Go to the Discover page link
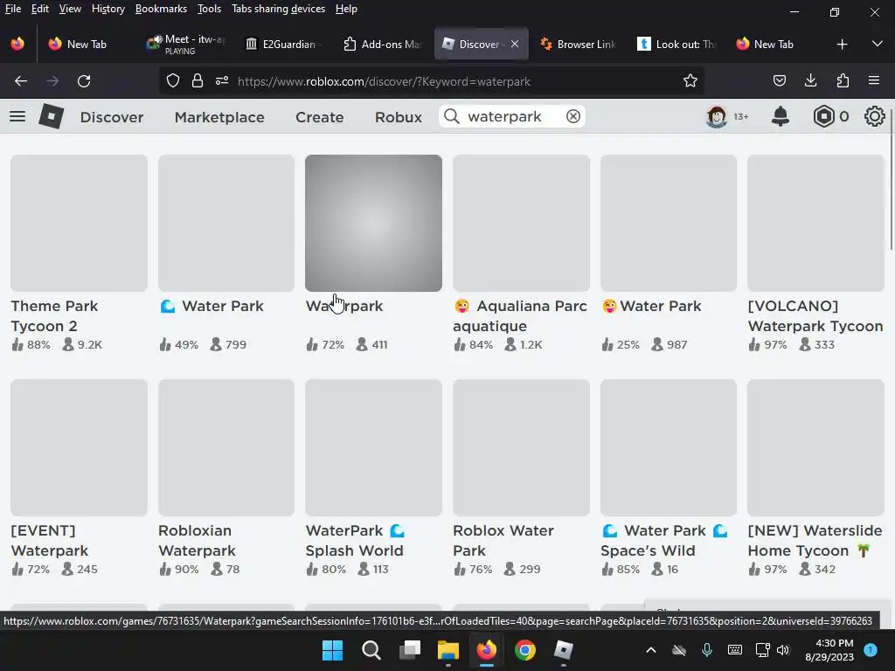 click(x=112, y=117)
